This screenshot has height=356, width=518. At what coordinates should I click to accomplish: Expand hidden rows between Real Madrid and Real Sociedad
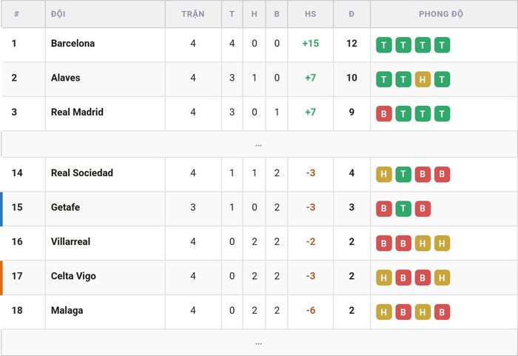click(259, 144)
